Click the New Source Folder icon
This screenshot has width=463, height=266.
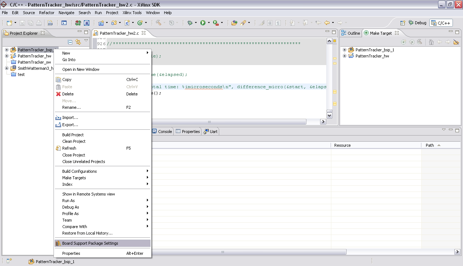114,23
